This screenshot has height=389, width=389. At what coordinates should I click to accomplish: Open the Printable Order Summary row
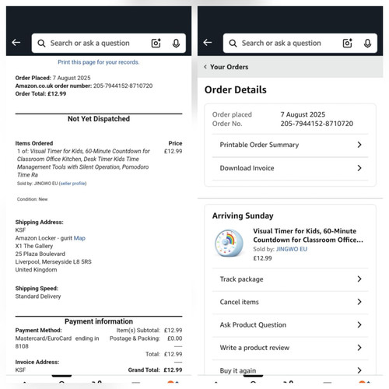click(290, 145)
